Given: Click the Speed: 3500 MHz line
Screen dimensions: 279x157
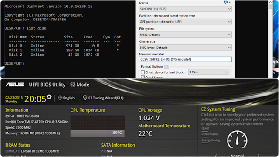Looking at the screenshot, I should click(18, 128).
